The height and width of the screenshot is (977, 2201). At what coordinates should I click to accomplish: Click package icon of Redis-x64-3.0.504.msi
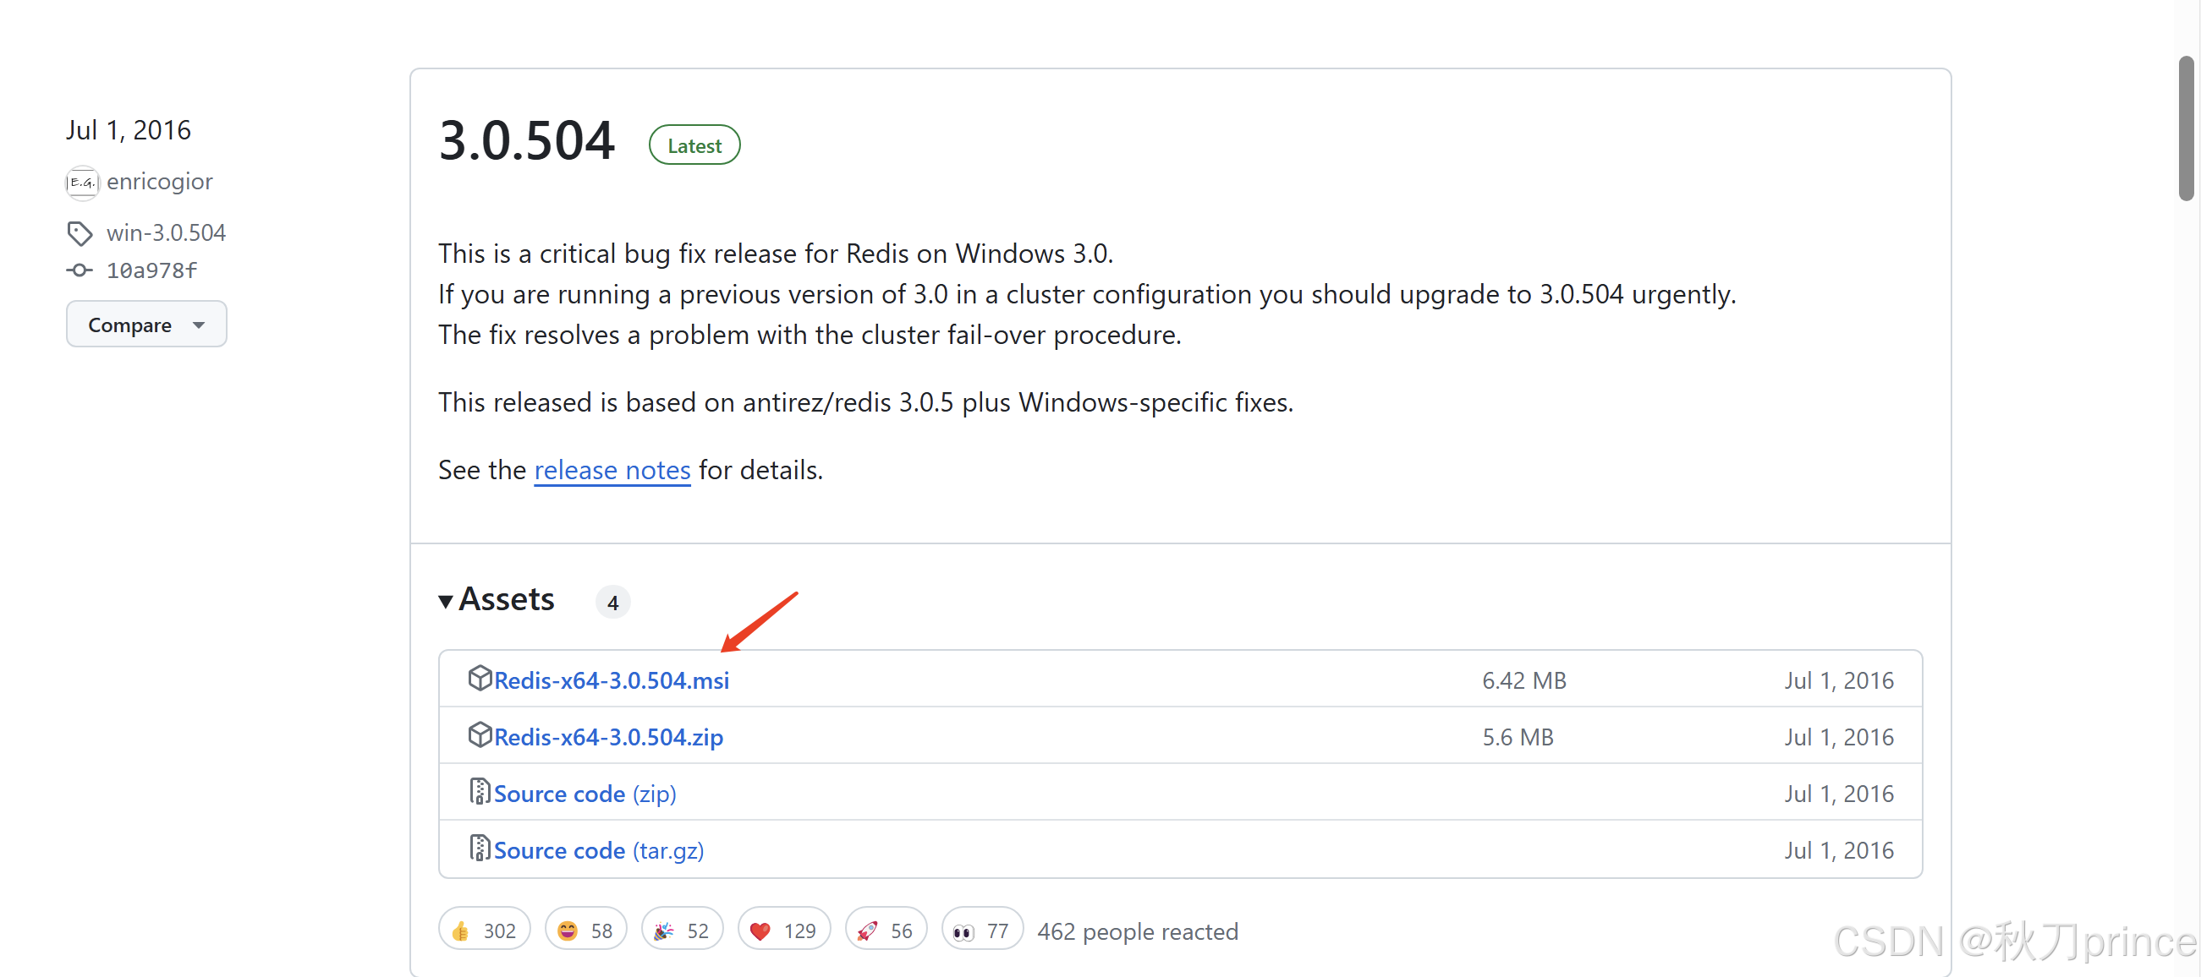pos(480,678)
